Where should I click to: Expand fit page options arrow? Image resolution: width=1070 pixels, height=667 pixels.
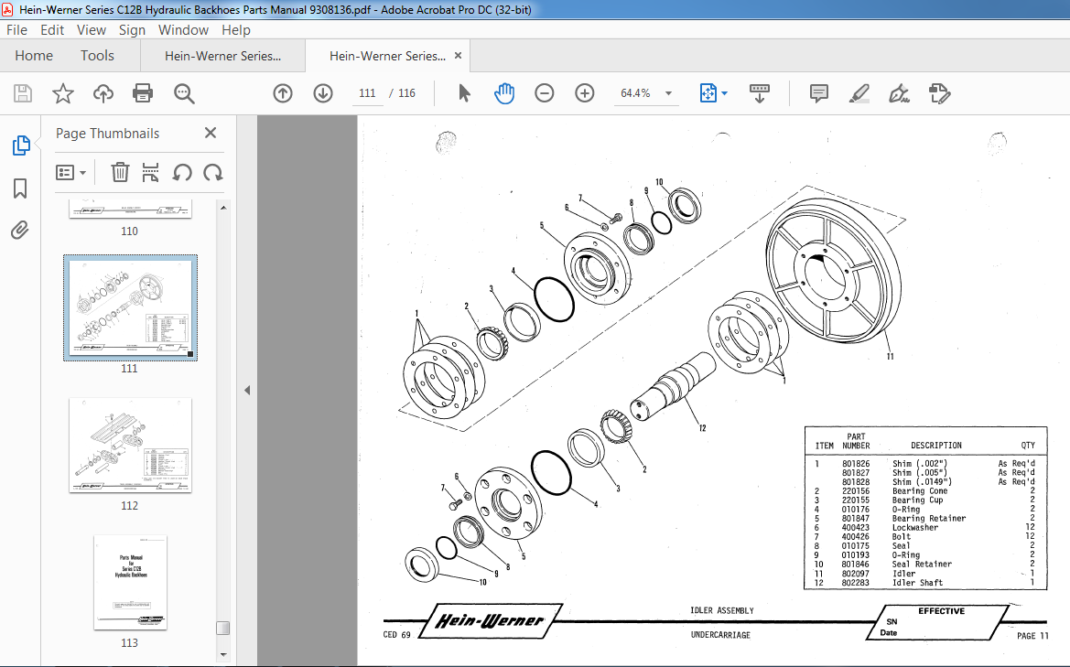pos(724,93)
